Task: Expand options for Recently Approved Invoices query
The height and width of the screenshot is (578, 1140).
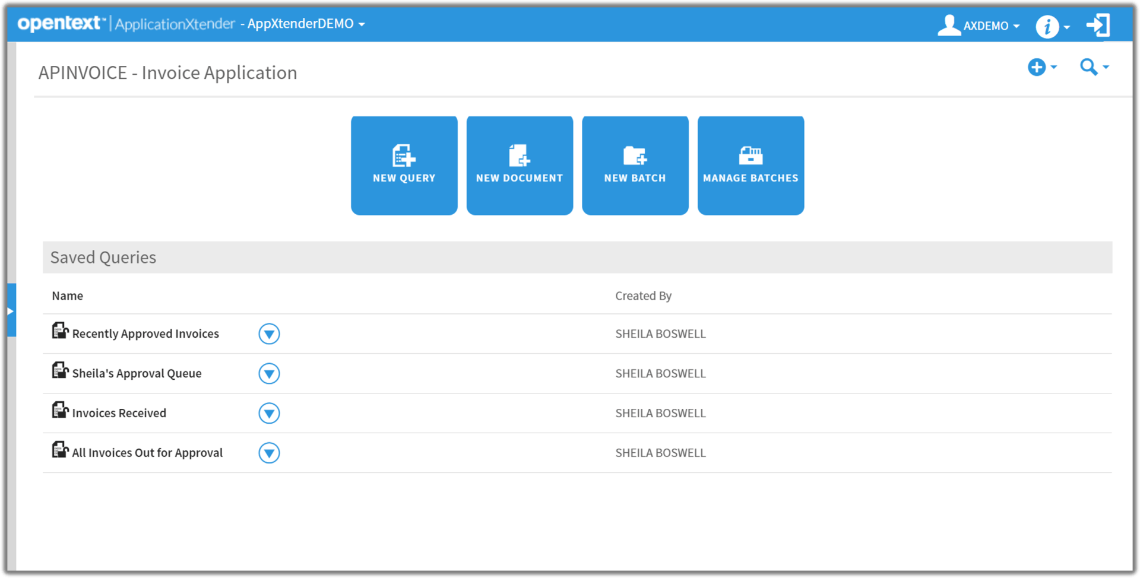Action: [x=270, y=334]
